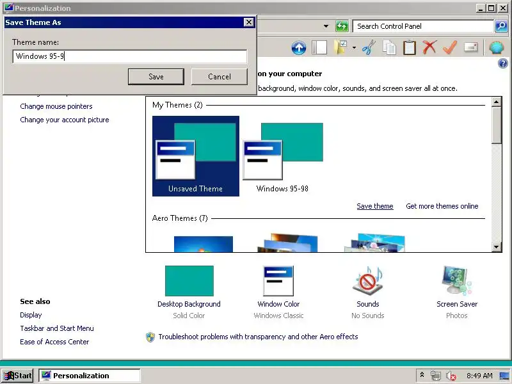
Task: Click the red X Delete icon
Action: (x=429, y=47)
